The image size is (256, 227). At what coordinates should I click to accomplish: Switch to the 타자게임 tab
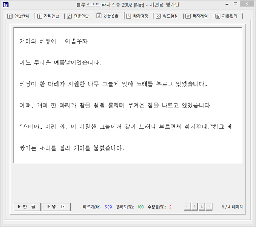click(197, 16)
